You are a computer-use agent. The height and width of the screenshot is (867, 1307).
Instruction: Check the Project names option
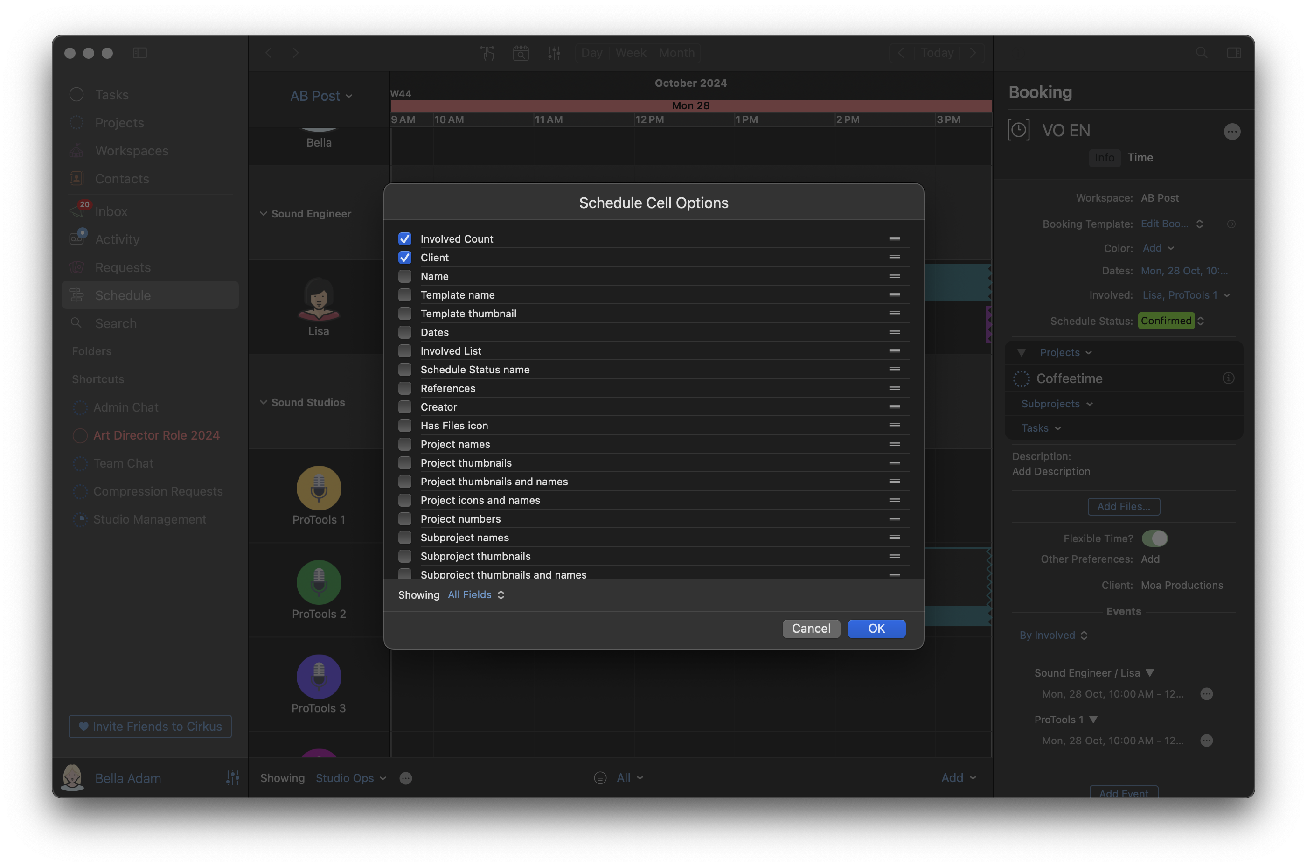[404, 444]
